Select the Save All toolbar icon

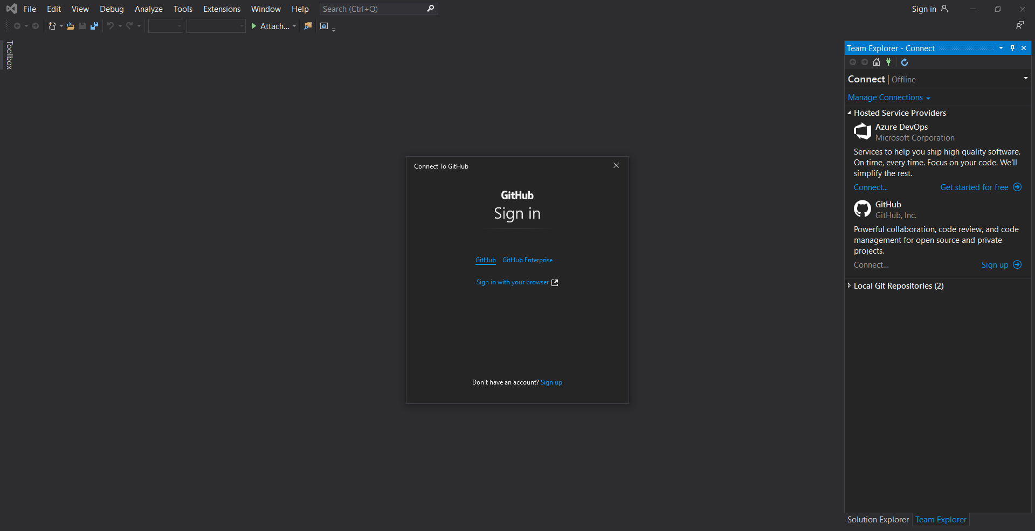click(x=94, y=26)
